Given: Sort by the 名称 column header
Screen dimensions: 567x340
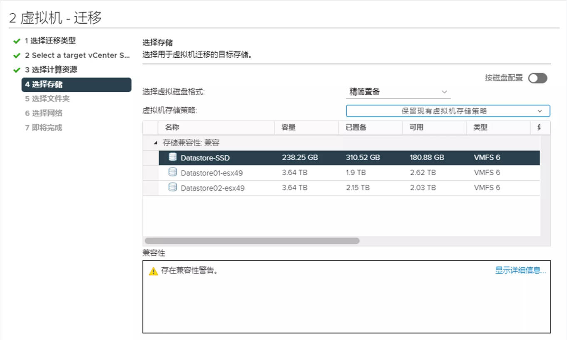Looking at the screenshot, I should [x=172, y=127].
